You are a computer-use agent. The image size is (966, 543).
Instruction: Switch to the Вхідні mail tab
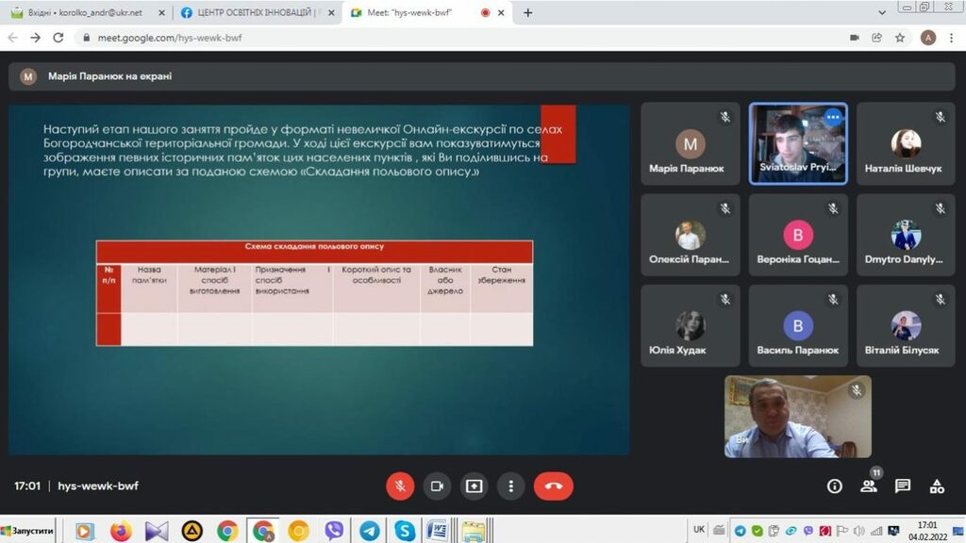pyautogui.click(x=83, y=13)
